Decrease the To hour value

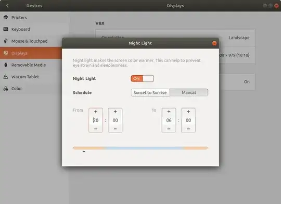pos(169,129)
